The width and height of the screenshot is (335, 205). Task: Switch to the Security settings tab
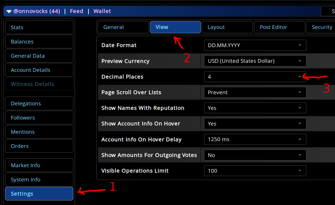(x=321, y=27)
